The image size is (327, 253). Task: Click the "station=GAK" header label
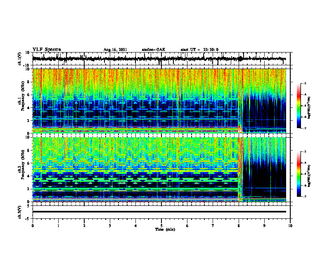click(154, 50)
